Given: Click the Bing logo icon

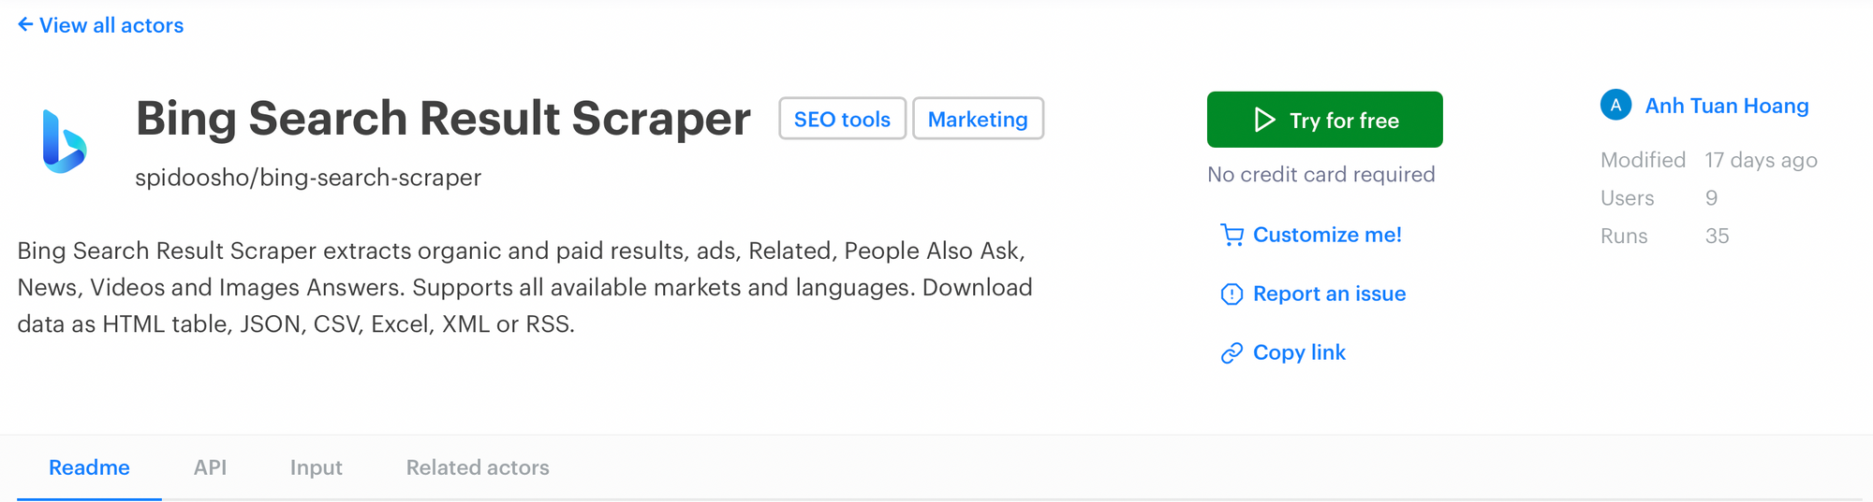Looking at the screenshot, I should [x=65, y=141].
